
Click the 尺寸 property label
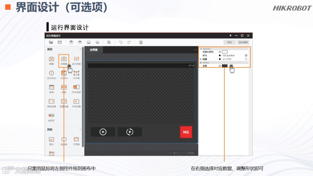pos(205,55)
